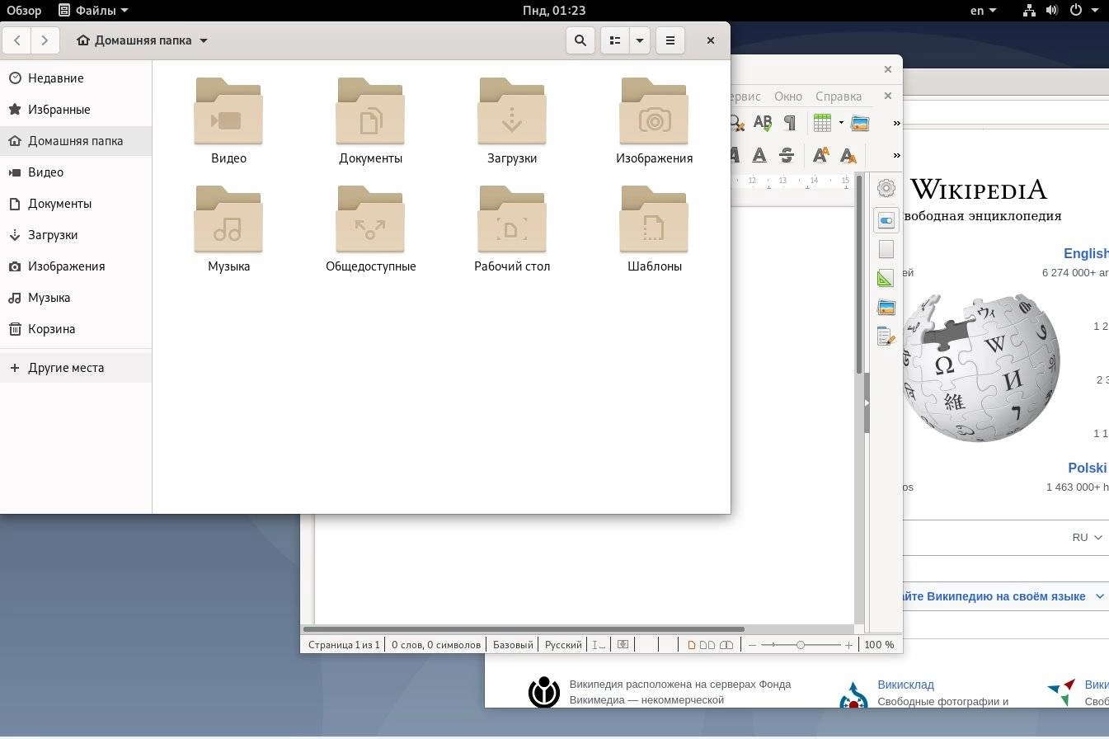
Task: Expand formatting toolbar overflow chevron in Writer
Action: point(896,155)
